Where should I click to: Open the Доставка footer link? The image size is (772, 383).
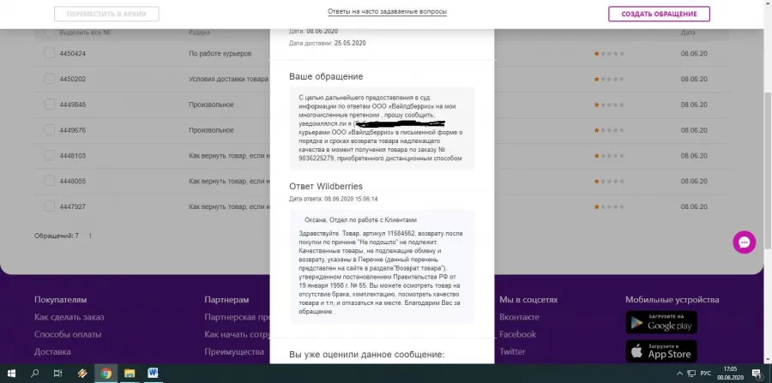coord(52,351)
